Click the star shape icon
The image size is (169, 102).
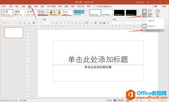108,23
